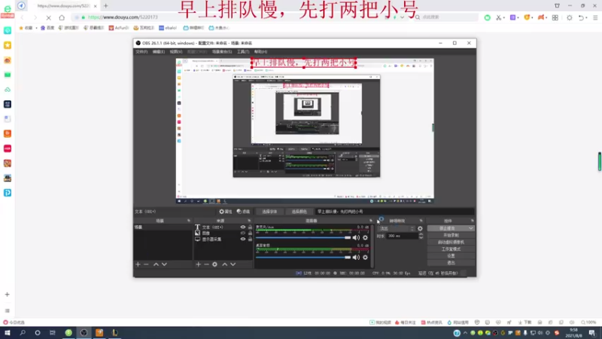Switch to OBS from the taskbar icon
602x339 pixels.
coord(84,333)
